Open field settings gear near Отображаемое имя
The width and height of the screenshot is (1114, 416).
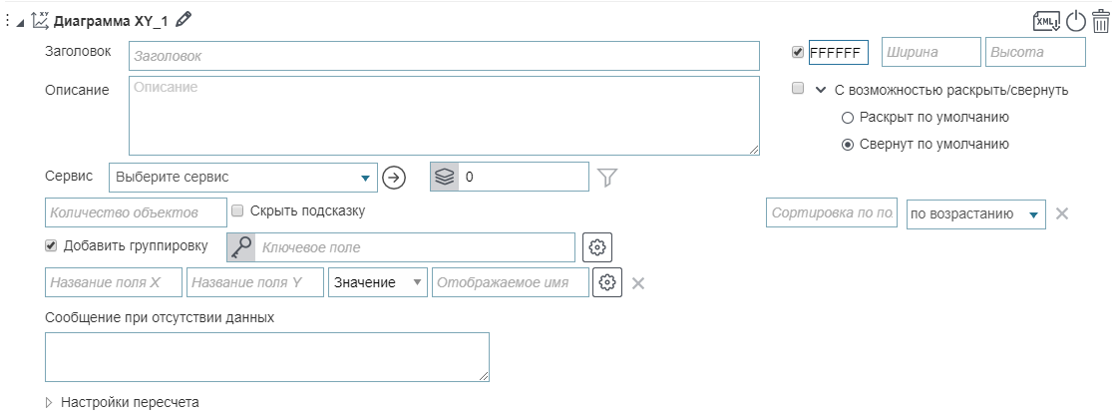pyautogui.click(x=606, y=282)
